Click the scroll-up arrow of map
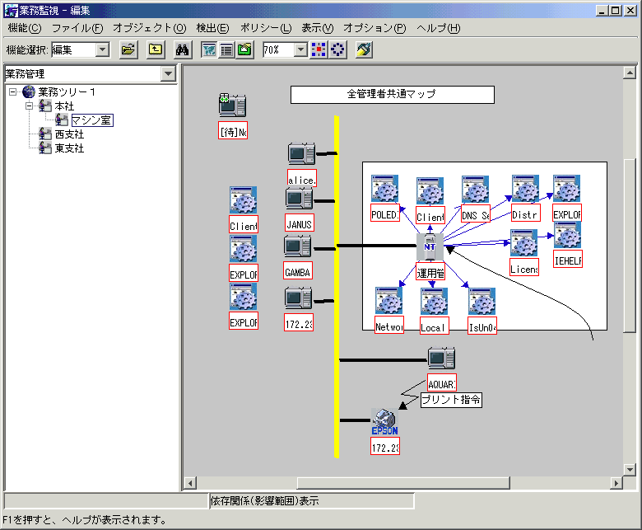Viewport: 642px width, 530px height. pos(630,73)
